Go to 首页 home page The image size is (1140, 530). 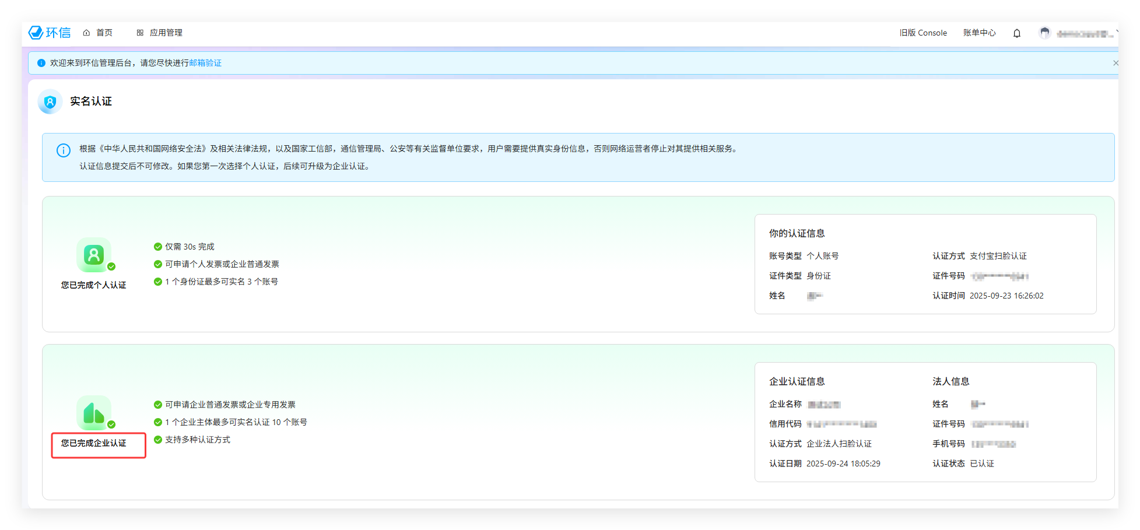coord(98,33)
